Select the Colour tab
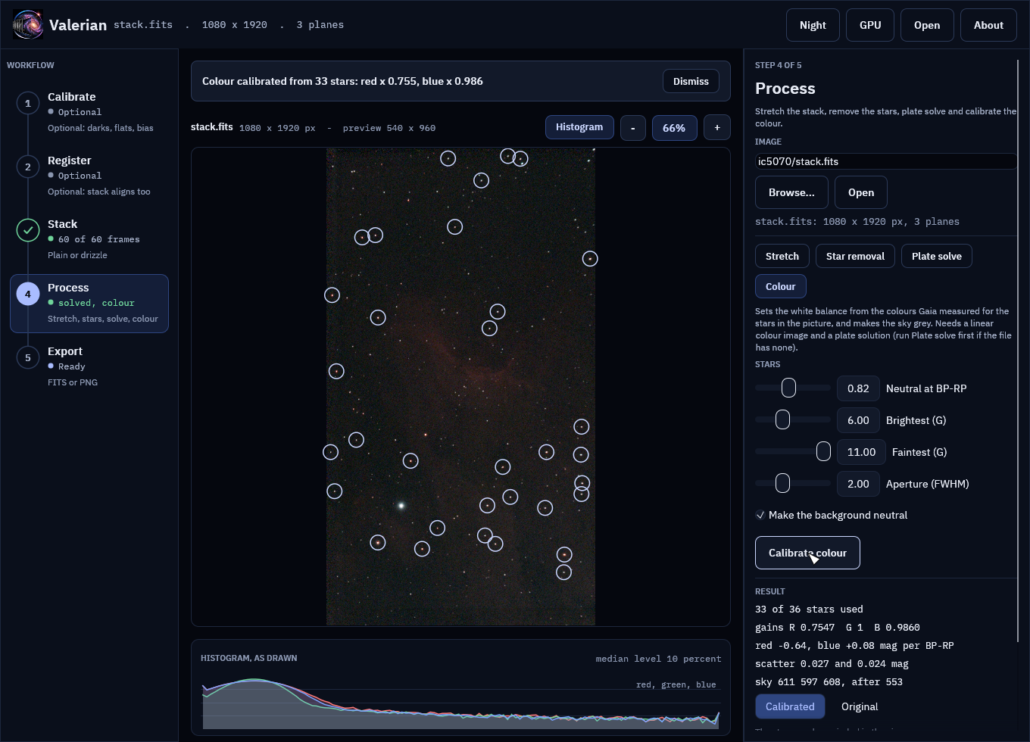The image size is (1030, 742). click(781, 286)
